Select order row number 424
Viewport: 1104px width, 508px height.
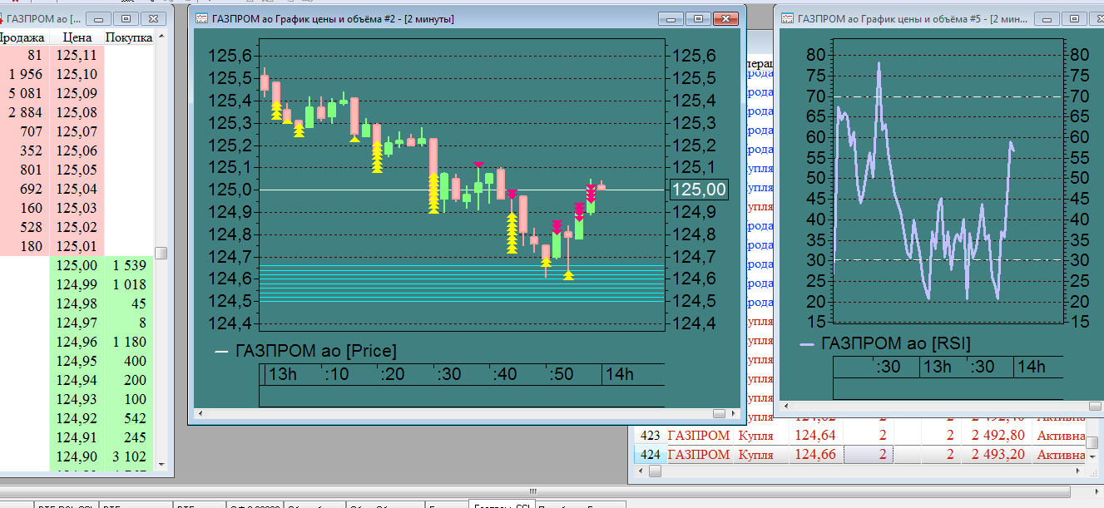tap(650, 455)
